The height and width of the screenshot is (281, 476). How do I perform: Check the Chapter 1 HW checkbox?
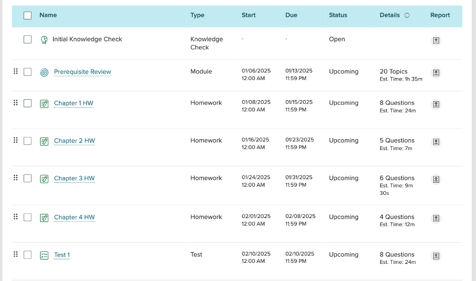(28, 103)
